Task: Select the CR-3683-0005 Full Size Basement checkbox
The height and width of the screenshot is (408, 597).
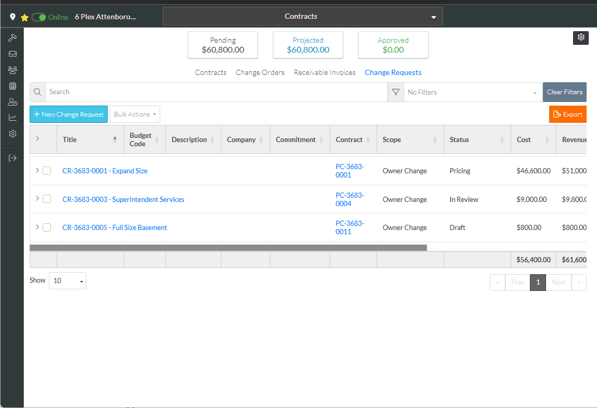Action: click(x=47, y=227)
